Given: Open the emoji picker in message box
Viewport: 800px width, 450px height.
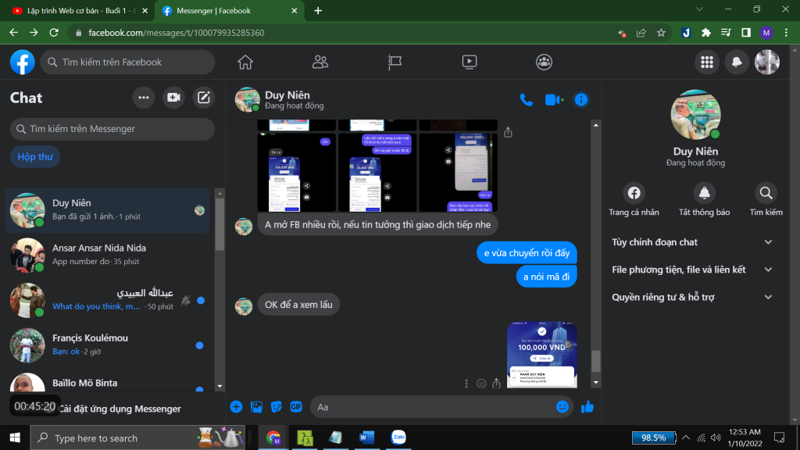Looking at the screenshot, I should tap(562, 406).
